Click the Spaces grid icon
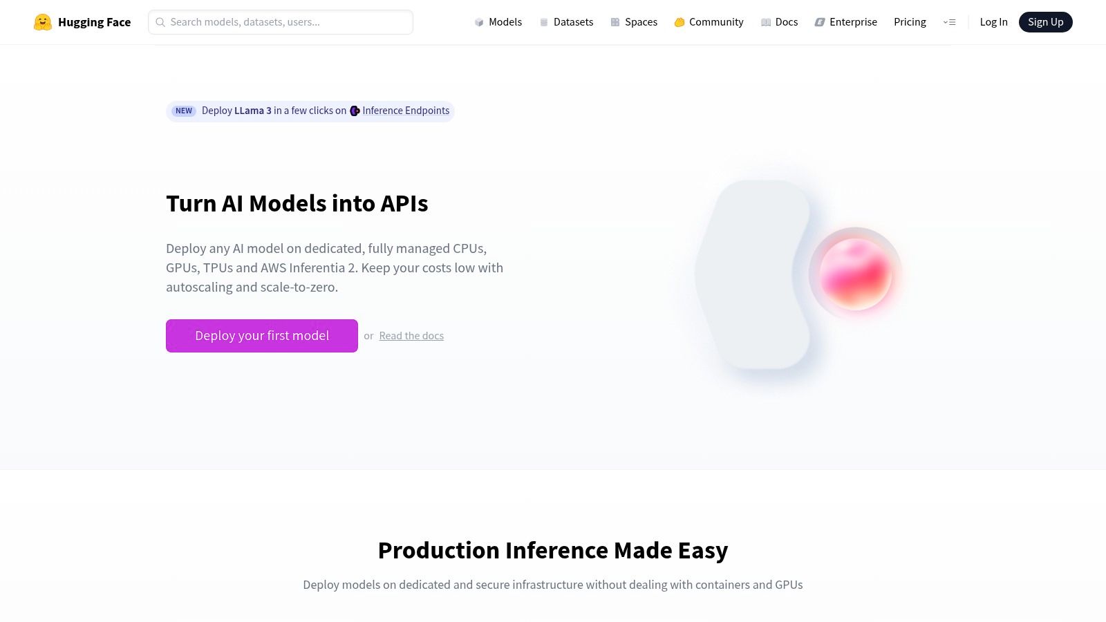Screen dimensions: 1106x622 [615, 22]
